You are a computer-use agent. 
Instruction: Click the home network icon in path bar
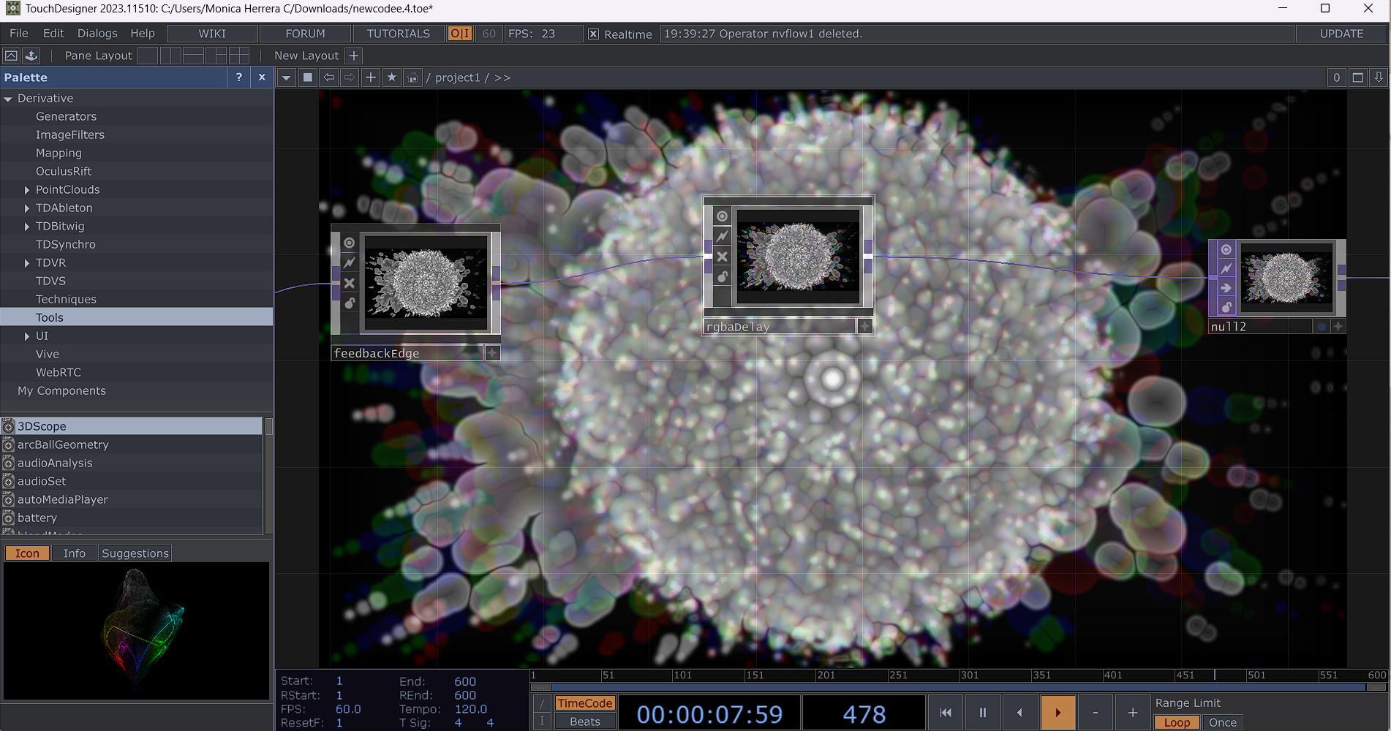413,77
